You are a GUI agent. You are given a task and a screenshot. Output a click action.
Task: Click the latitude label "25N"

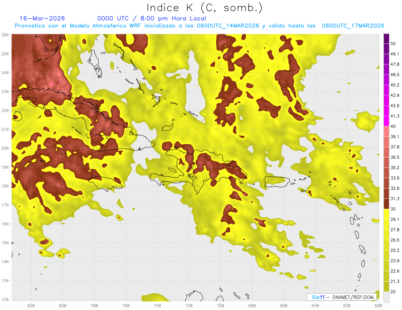click(x=5, y=54)
